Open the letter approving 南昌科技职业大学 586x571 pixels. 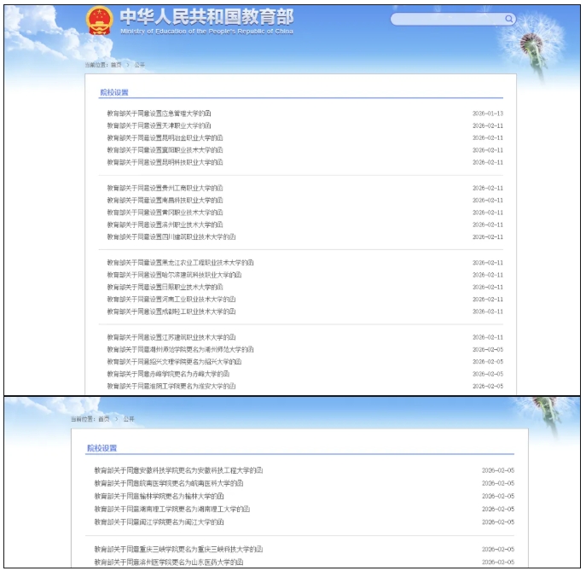tap(165, 201)
